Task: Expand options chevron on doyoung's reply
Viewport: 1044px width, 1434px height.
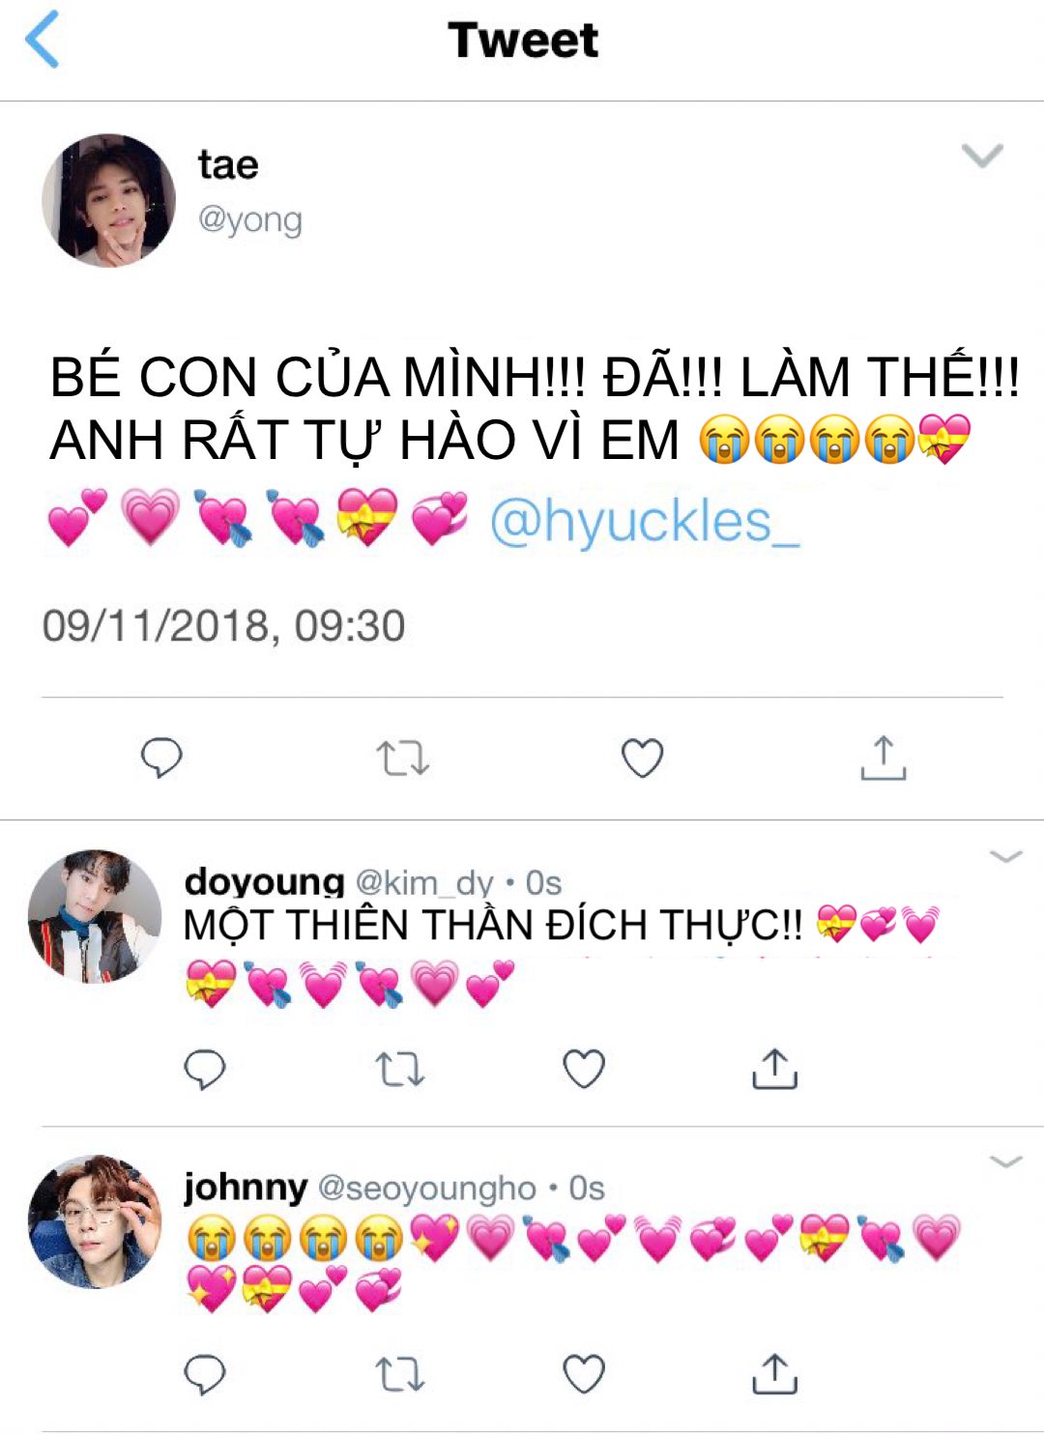Action: click(x=1006, y=856)
